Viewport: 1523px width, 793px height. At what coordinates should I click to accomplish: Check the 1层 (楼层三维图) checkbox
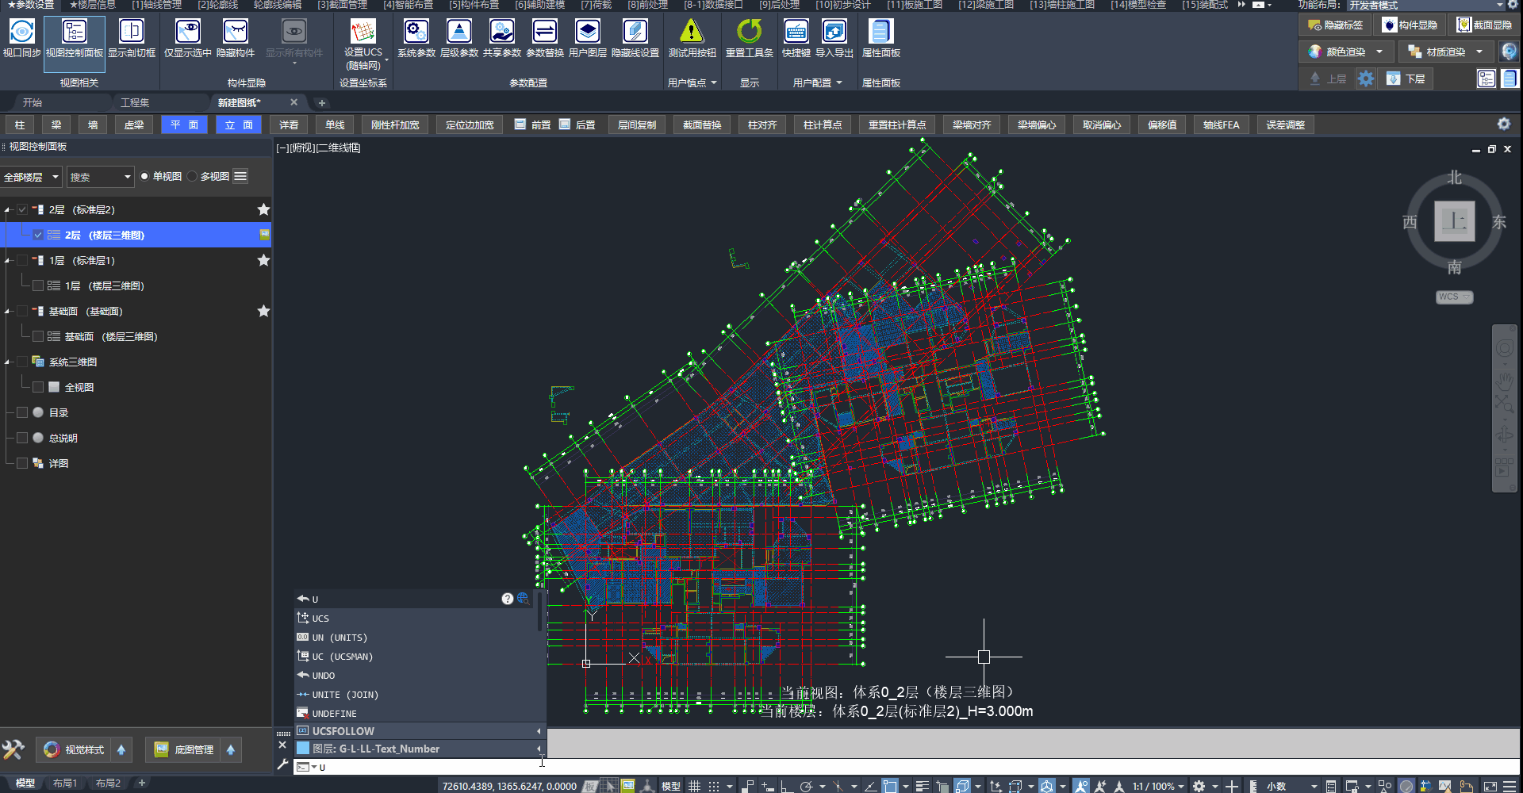click(x=38, y=285)
